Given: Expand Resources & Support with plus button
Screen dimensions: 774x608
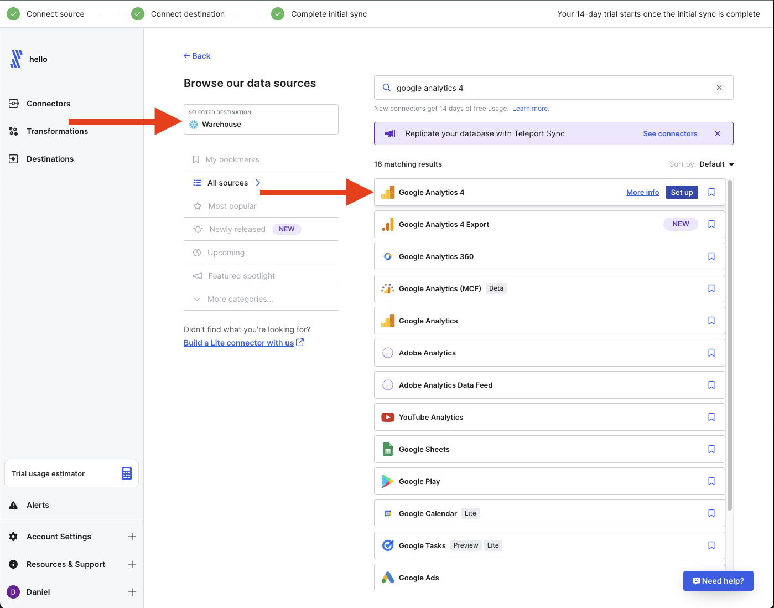Looking at the screenshot, I should coord(132,564).
